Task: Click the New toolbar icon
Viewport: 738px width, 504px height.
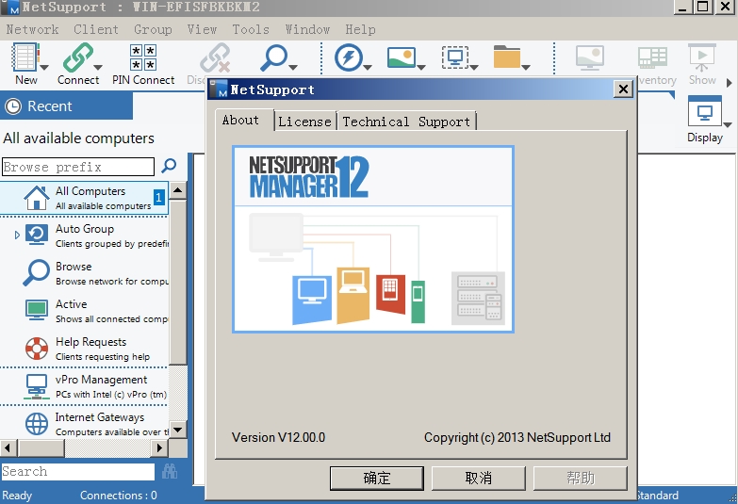Action: [25, 57]
